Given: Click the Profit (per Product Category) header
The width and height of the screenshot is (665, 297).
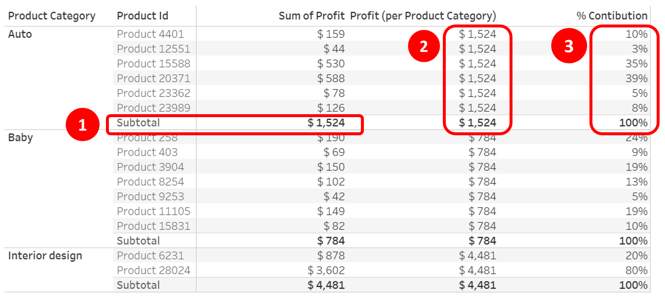Looking at the screenshot, I should pos(423,16).
